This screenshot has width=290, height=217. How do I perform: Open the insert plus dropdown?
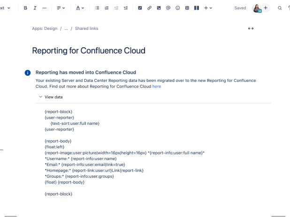pyautogui.click(x=208, y=8)
